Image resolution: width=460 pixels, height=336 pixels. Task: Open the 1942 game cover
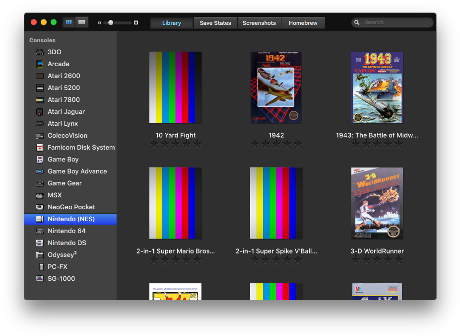[276, 87]
